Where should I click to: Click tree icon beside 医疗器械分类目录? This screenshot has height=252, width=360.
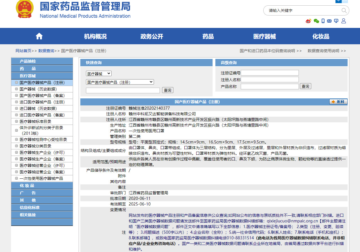pos(16,146)
